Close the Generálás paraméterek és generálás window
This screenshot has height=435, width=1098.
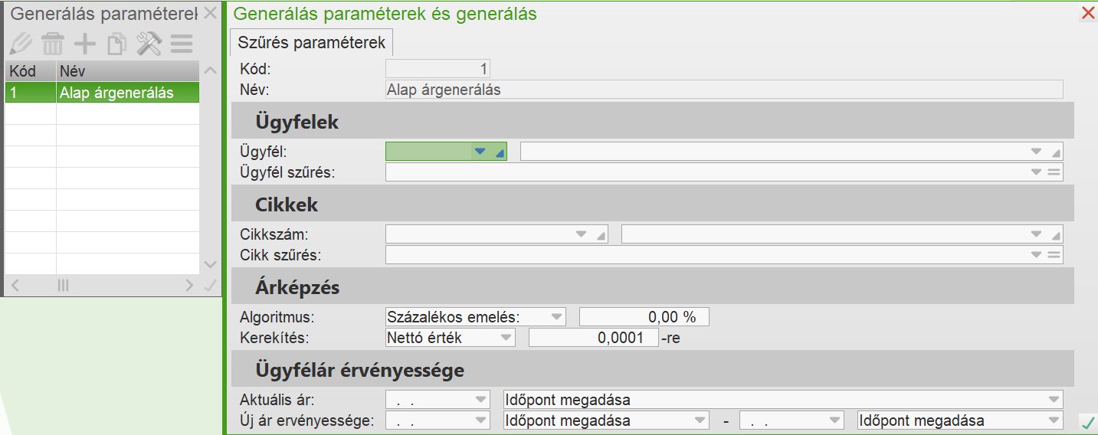(x=1087, y=13)
